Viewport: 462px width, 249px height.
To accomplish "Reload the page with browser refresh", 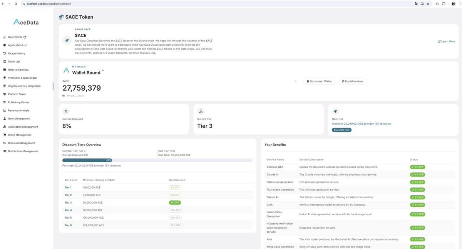I will point(16,3).
